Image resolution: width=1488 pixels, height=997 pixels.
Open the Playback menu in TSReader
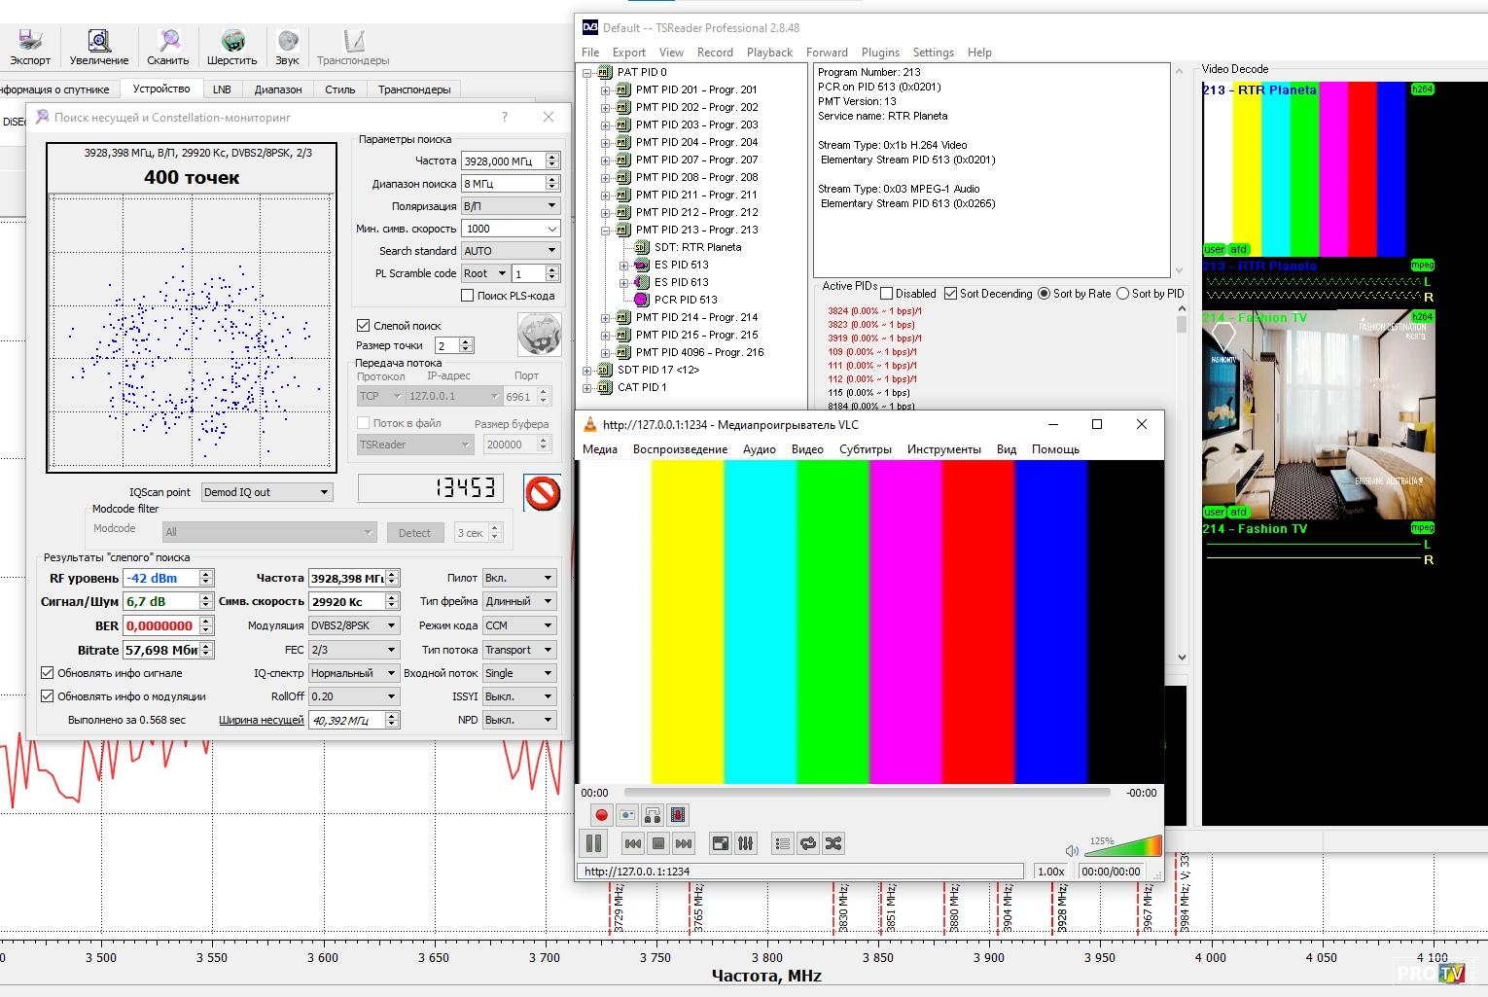768,53
